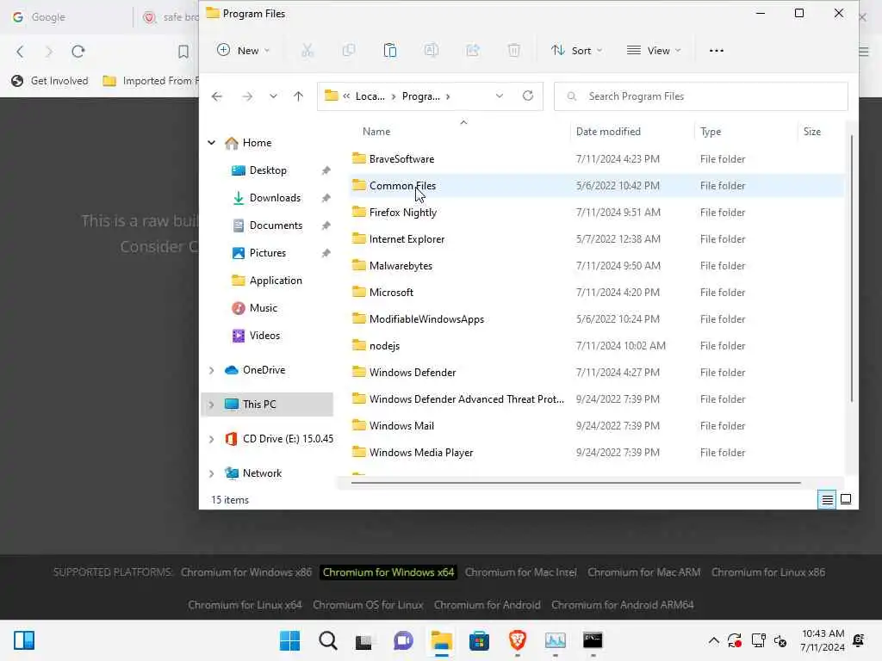The image size is (882, 661).
Task: Open the Sort dropdown menu
Action: point(576,51)
